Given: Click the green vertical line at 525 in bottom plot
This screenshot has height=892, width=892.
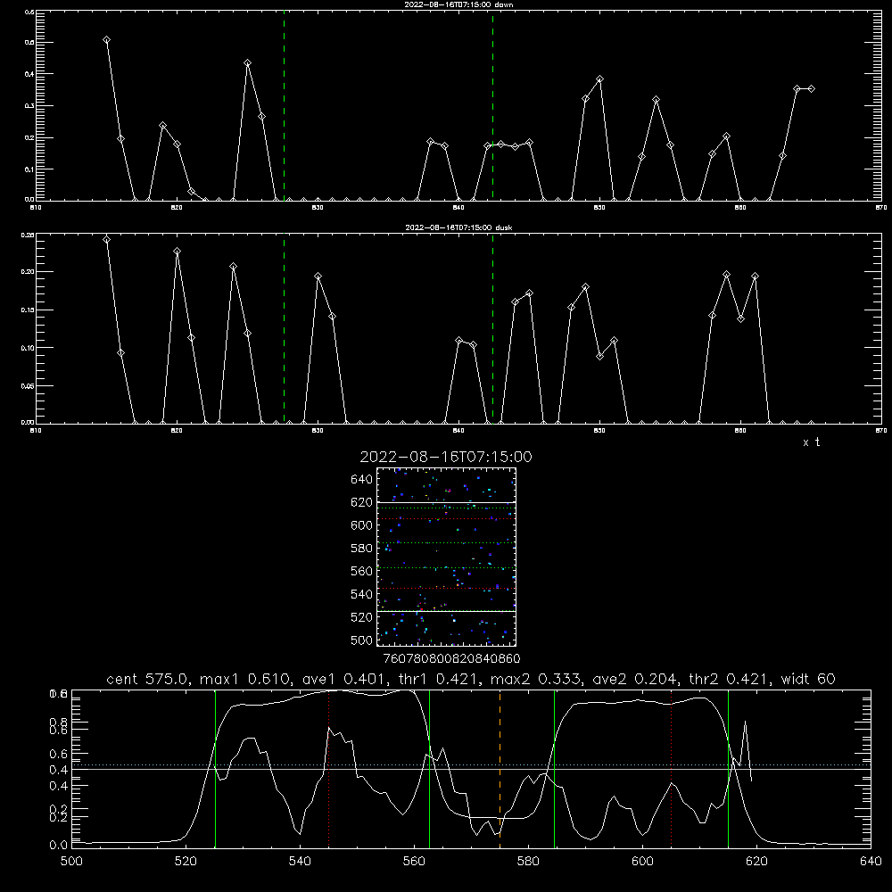Looking at the screenshot, I should pos(215,769).
